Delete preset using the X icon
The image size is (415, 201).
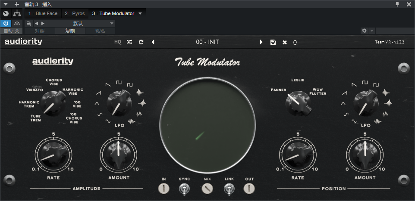pyautogui.click(x=284, y=42)
